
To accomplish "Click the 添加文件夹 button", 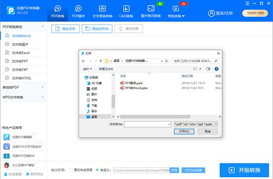I will (97, 29).
